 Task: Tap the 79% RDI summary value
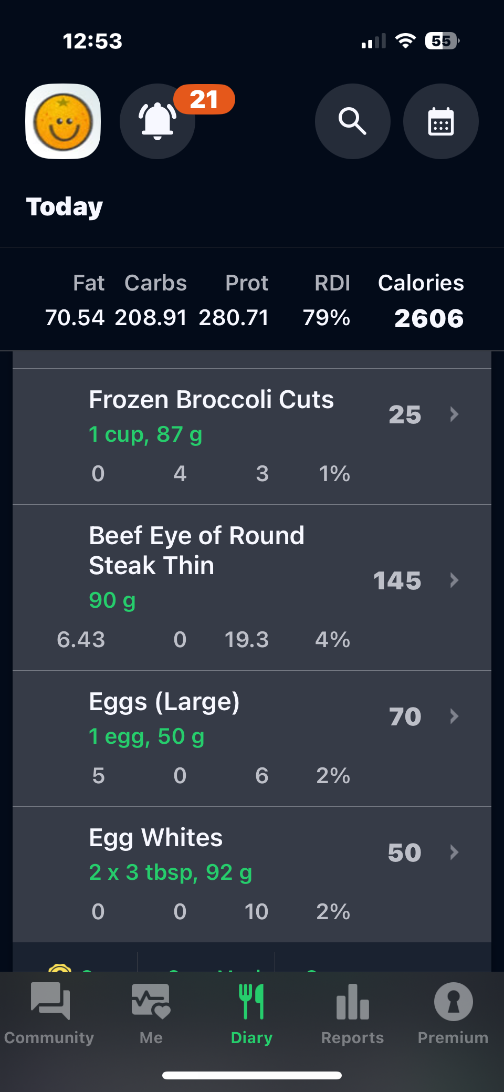(x=326, y=317)
